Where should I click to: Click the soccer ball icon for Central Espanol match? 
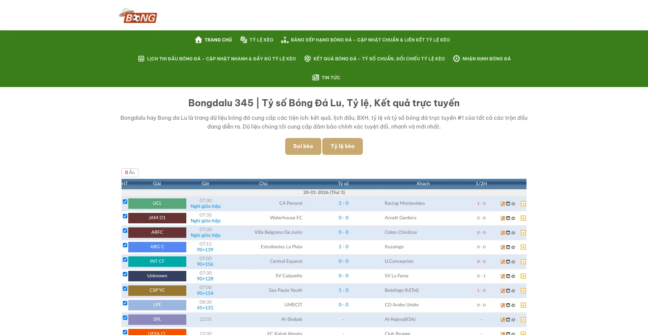pyautogui.click(x=513, y=261)
